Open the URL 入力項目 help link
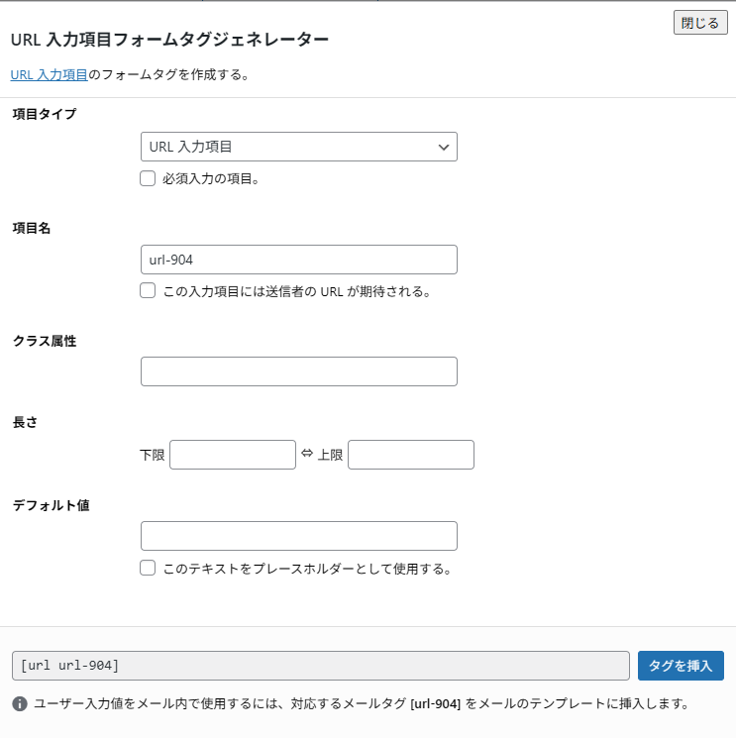The width and height of the screenshot is (736, 738). [49, 74]
